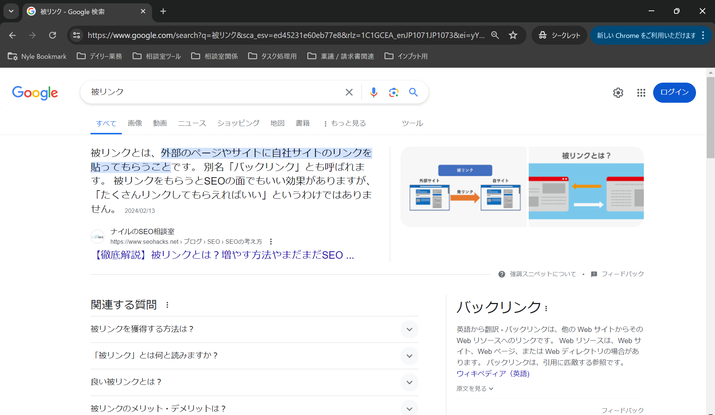Switch to 動画 results tab
This screenshot has width=715, height=415.
coord(160,123)
